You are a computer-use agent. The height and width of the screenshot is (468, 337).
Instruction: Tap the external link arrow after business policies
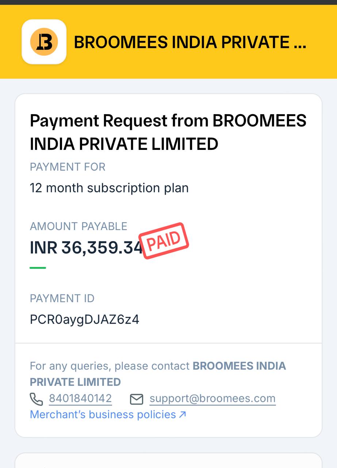tap(183, 415)
